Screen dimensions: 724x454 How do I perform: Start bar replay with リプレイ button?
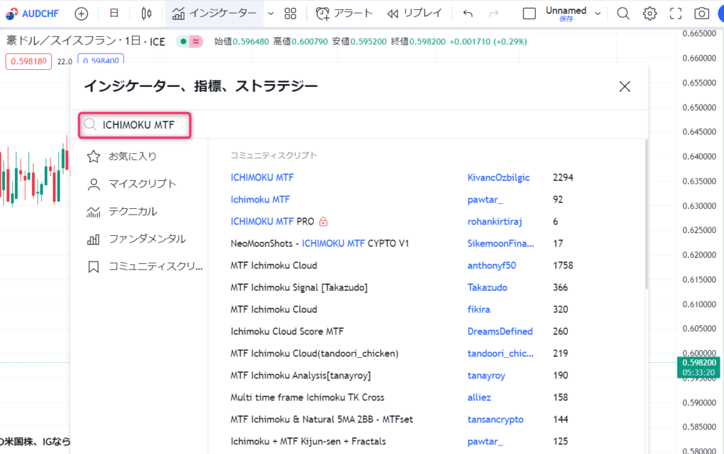coord(414,14)
